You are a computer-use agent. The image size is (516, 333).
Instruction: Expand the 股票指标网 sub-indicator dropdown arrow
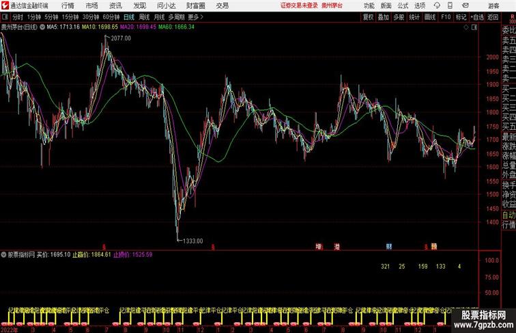tap(3, 254)
